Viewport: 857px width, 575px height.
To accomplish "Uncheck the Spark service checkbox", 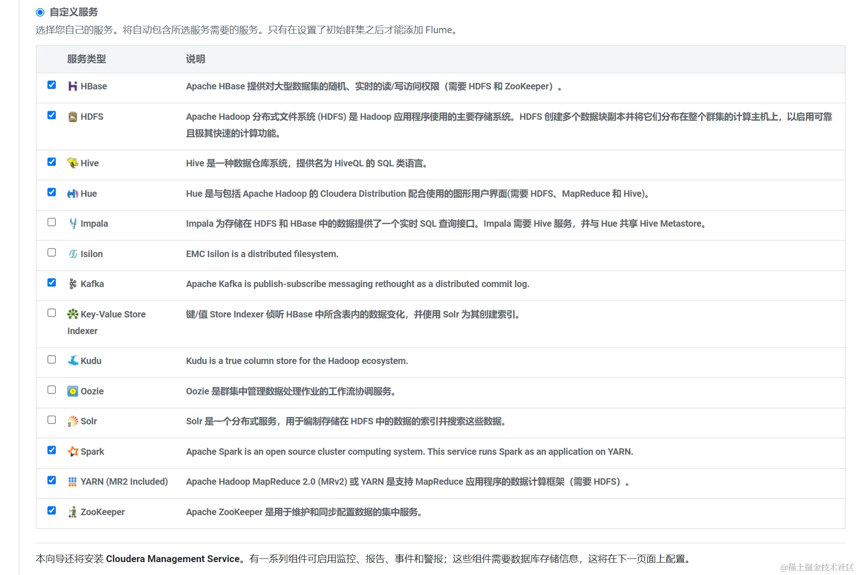I will 52,450.
